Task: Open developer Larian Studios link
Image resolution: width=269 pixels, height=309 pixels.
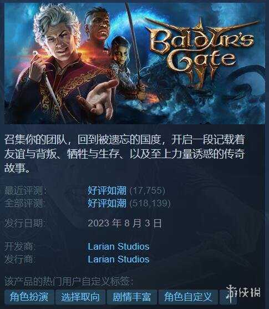Action: pos(119,246)
